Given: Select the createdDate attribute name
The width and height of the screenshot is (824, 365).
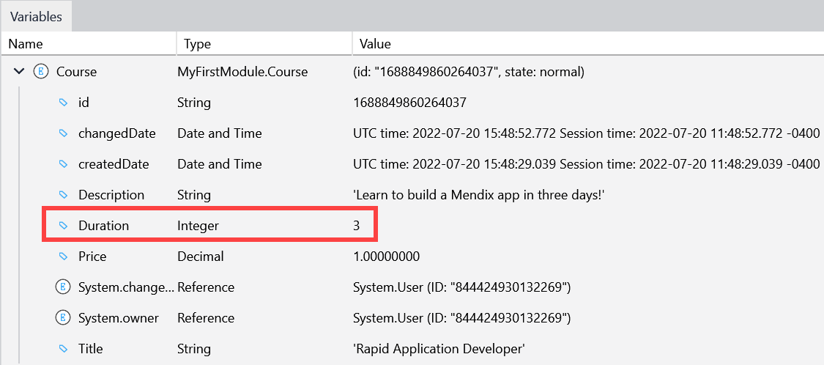Looking at the screenshot, I should [114, 164].
